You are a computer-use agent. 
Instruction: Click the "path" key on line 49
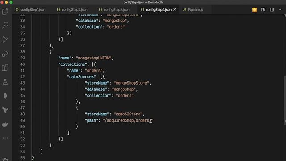tap(91, 120)
